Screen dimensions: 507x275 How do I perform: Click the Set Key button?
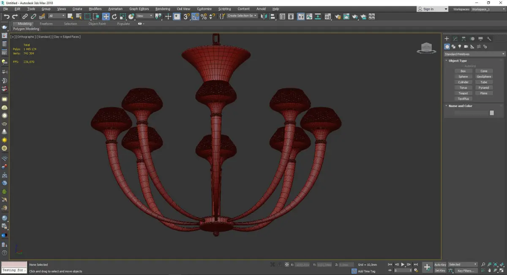440,270
